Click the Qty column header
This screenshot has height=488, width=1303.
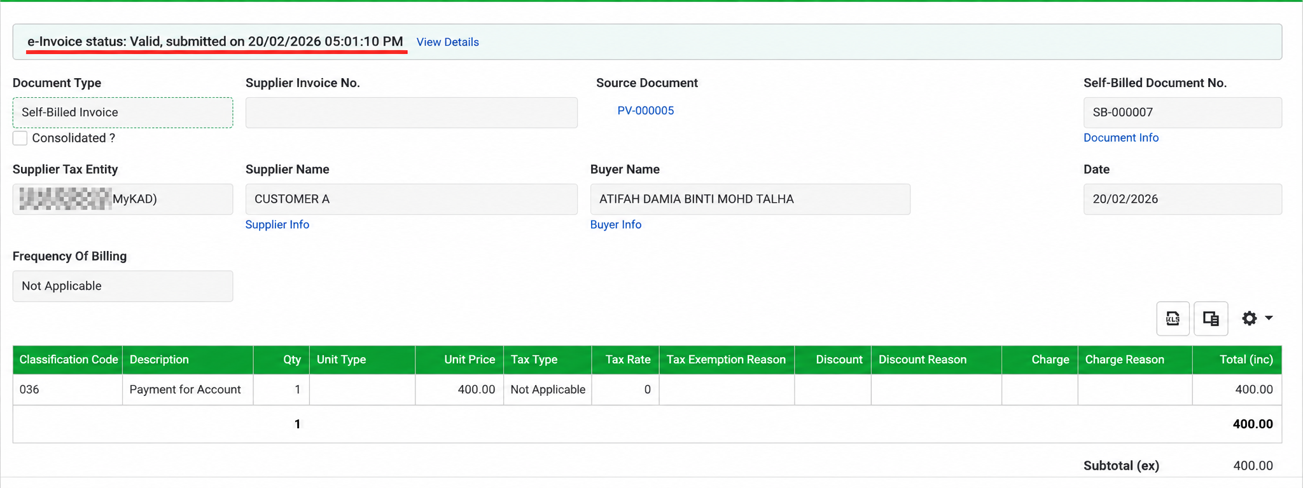[281, 360]
